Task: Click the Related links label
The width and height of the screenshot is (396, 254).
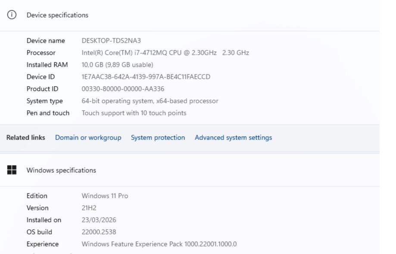Action: (26, 138)
